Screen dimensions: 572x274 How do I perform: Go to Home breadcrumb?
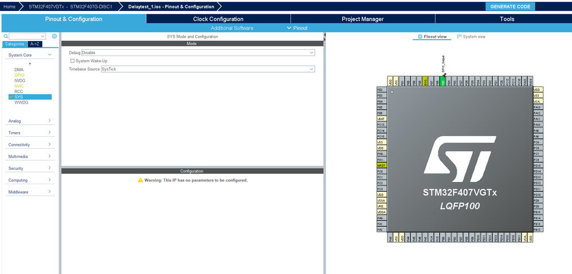(x=10, y=6)
